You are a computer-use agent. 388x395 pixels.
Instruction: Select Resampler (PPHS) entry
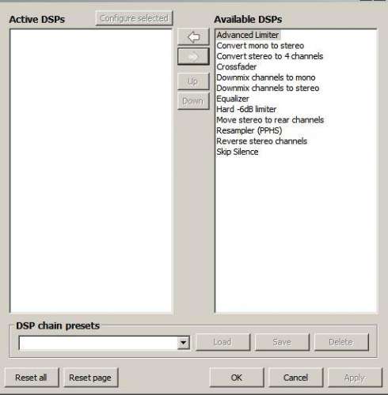[249, 130]
